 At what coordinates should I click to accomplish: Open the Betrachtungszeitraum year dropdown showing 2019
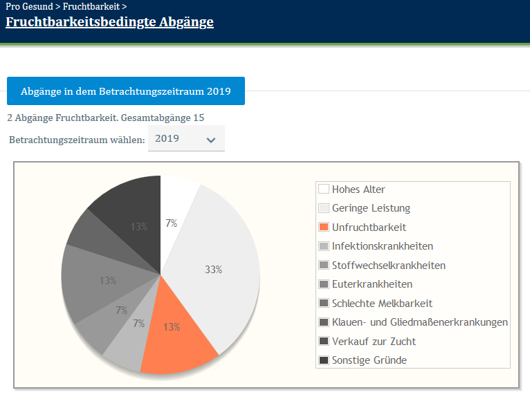[185, 139]
